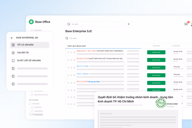Collapse the BASE ENTERPRISE JSC chevron
Screen dimensions: 192x128
(12, 38)
